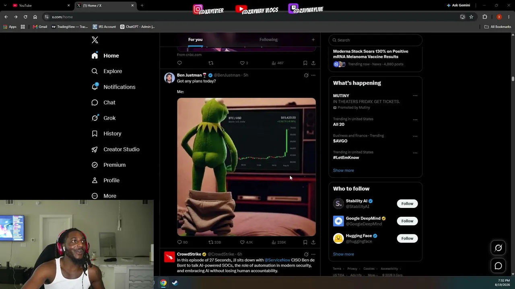Screen dimensions: 515x289
Task: Follow Hugging Face
Action: [x=407, y=238]
